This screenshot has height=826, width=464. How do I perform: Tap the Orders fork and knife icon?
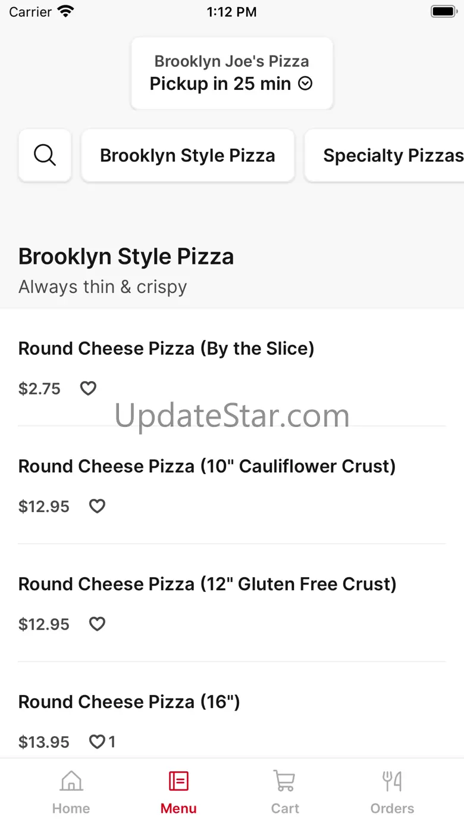click(x=392, y=781)
